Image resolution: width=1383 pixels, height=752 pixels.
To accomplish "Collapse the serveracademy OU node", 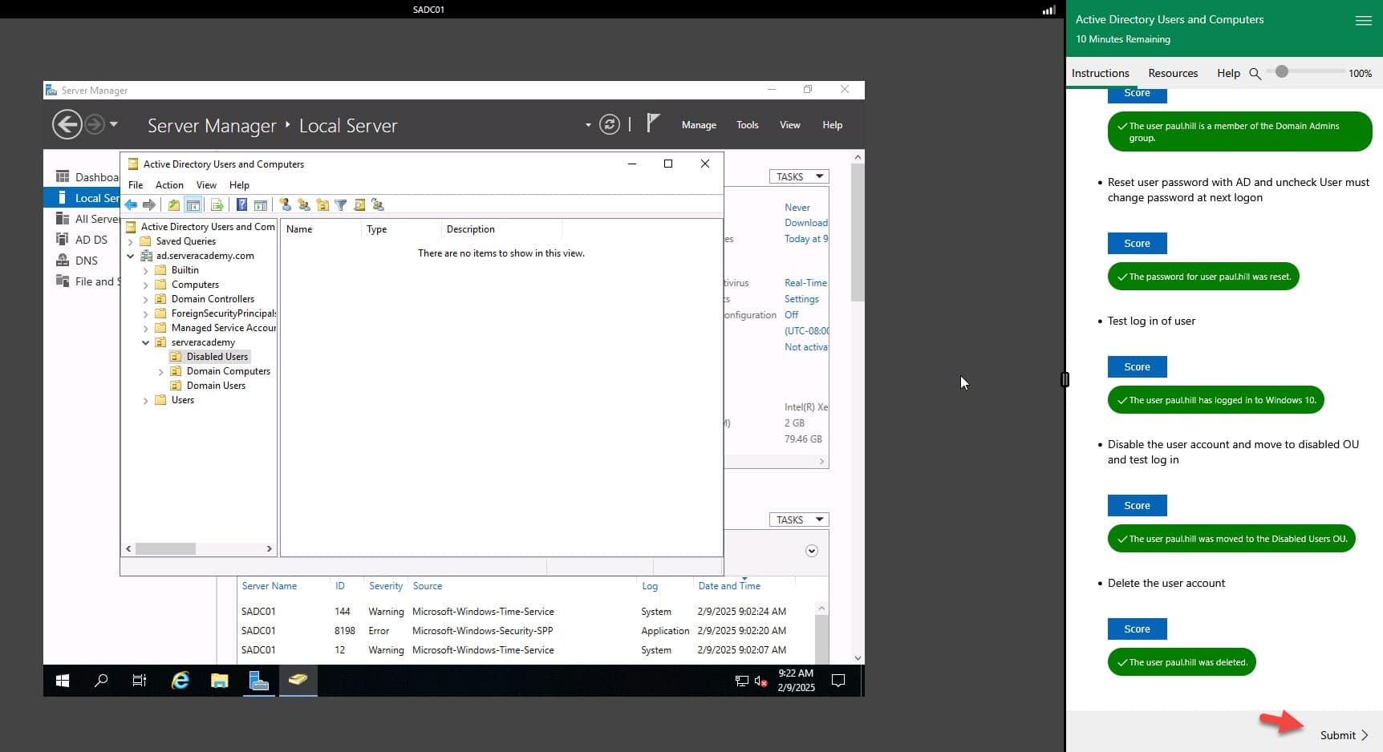I will click(x=146, y=342).
